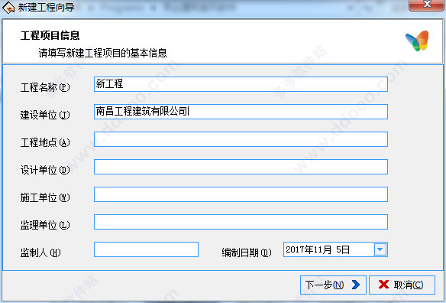Click the colorful butterfly logo icon
This screenshot has height=303, width=446.
coord(417,41)
